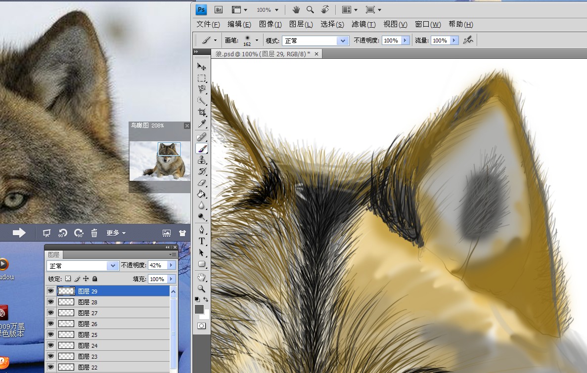Open the 图像(I) menu
The width and height of the screenshot is (587, 373).
(270, 24)
